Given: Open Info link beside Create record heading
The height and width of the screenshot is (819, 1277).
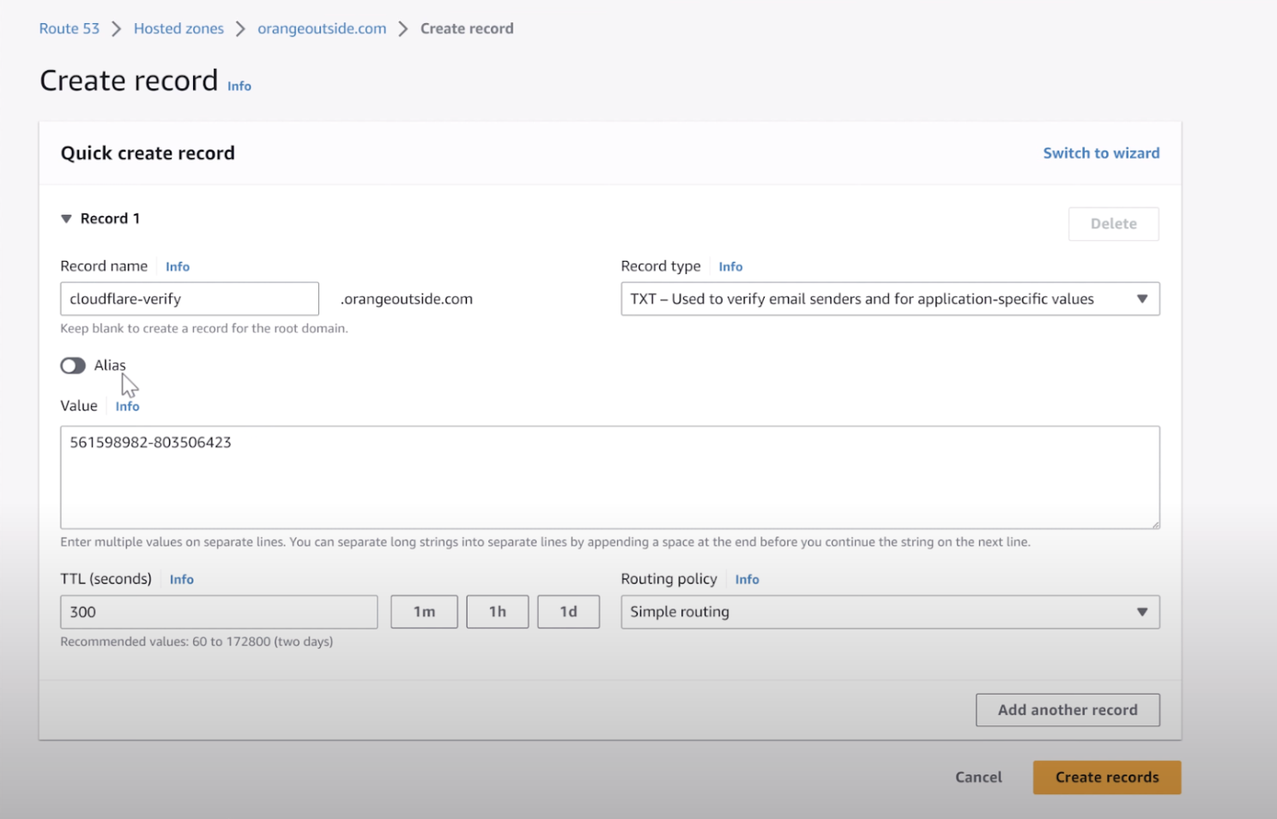Looking at the screenshot, I should (239, 86).
